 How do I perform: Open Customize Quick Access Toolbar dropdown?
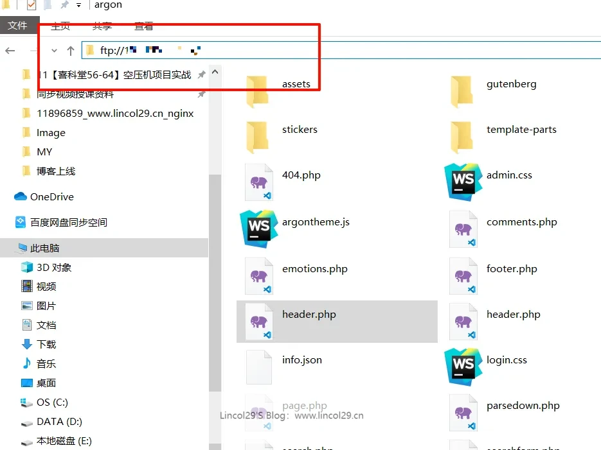[x=78, y=6]
